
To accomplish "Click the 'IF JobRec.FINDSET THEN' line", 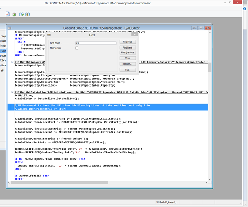I will 32,176.
